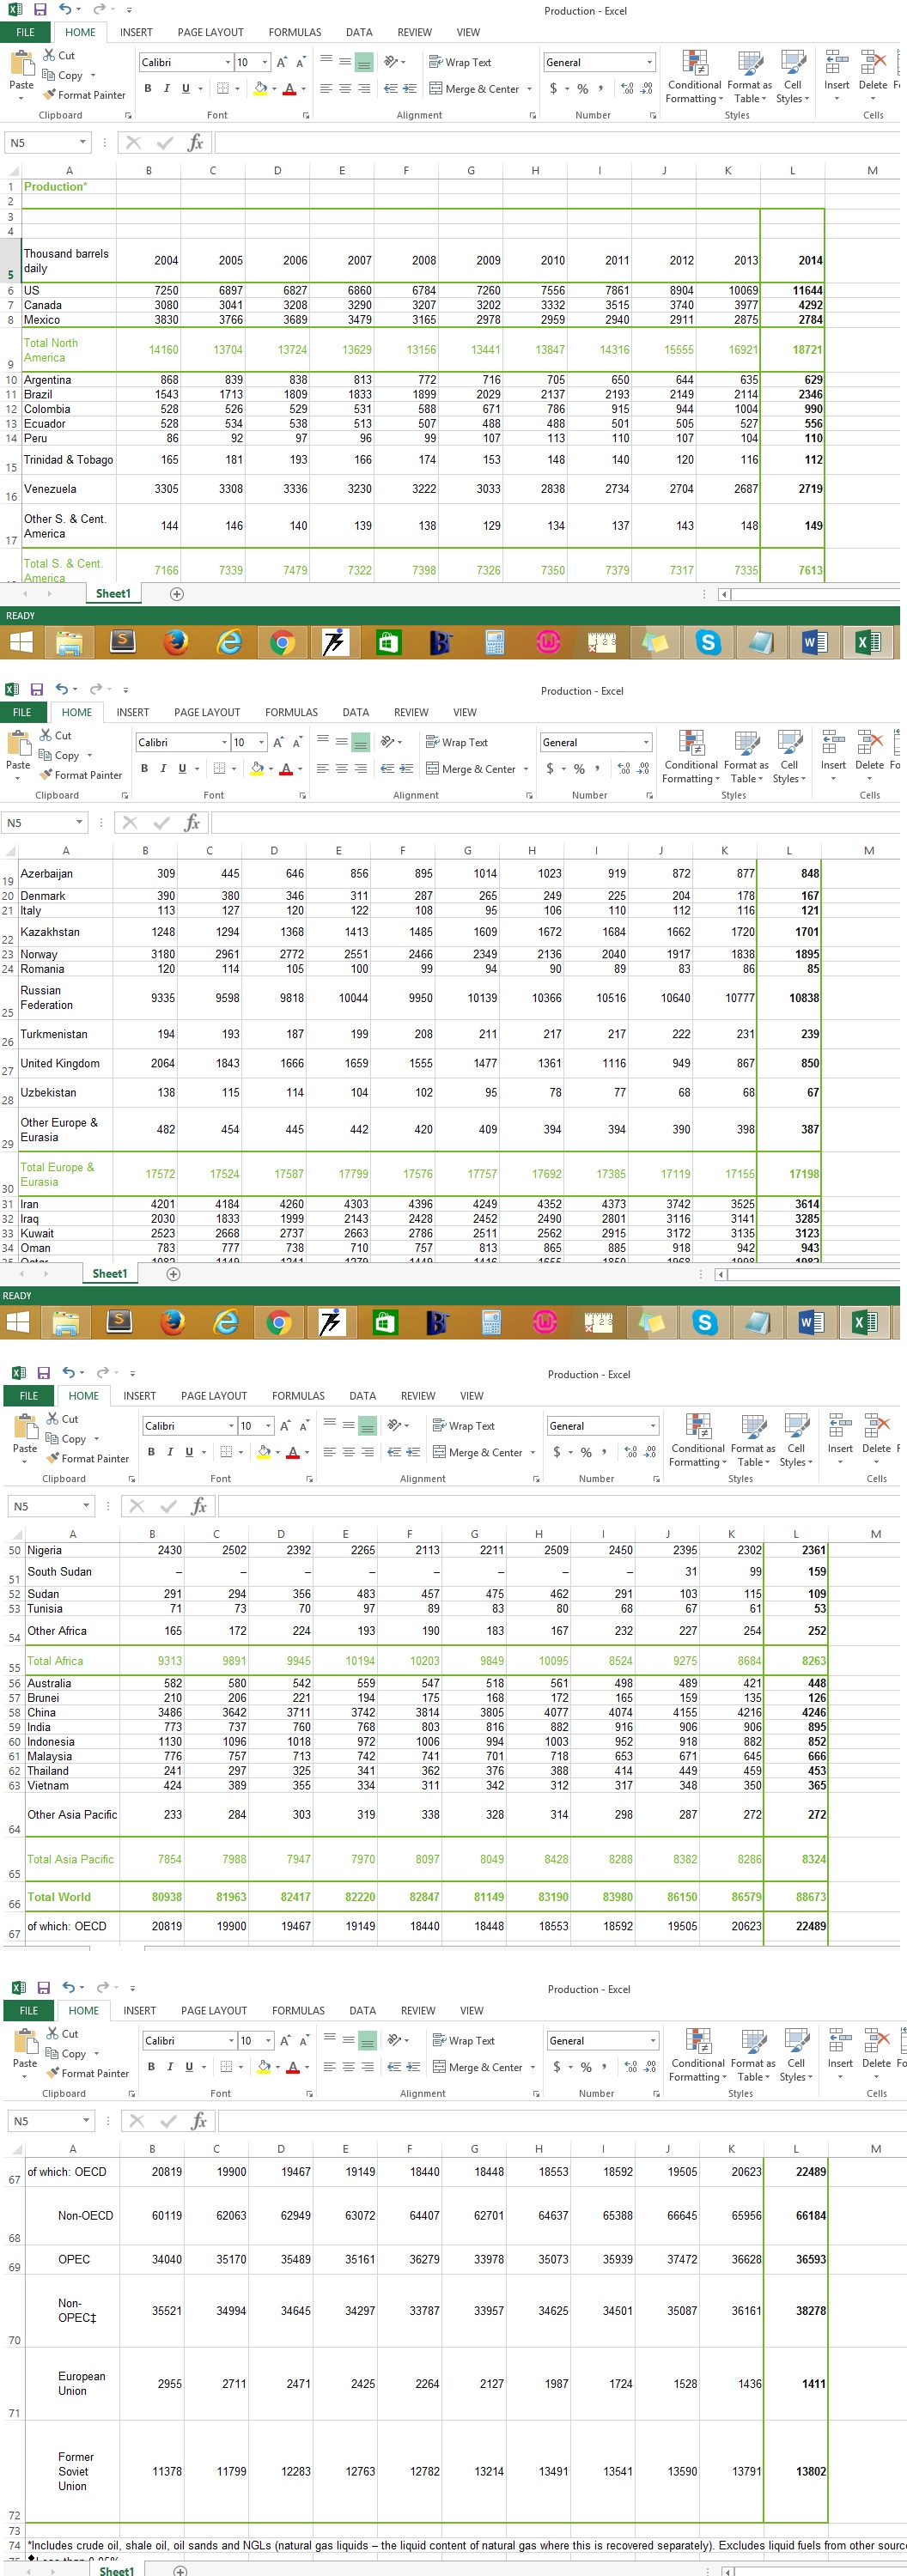Open FORMULAS tab in window listing European Union
This screenshot has width=907, height=2576.
point(298,2010)
